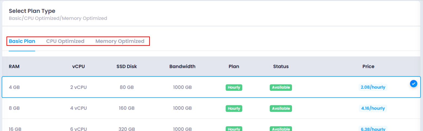Viewport: 423px width, 131px height.
Task: Click the Bandwidth column header
Action: point(182,66)
